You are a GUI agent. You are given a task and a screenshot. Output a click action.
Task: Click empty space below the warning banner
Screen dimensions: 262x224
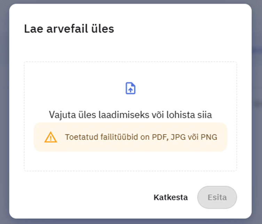pyautogui.click(x=130, y=161)
